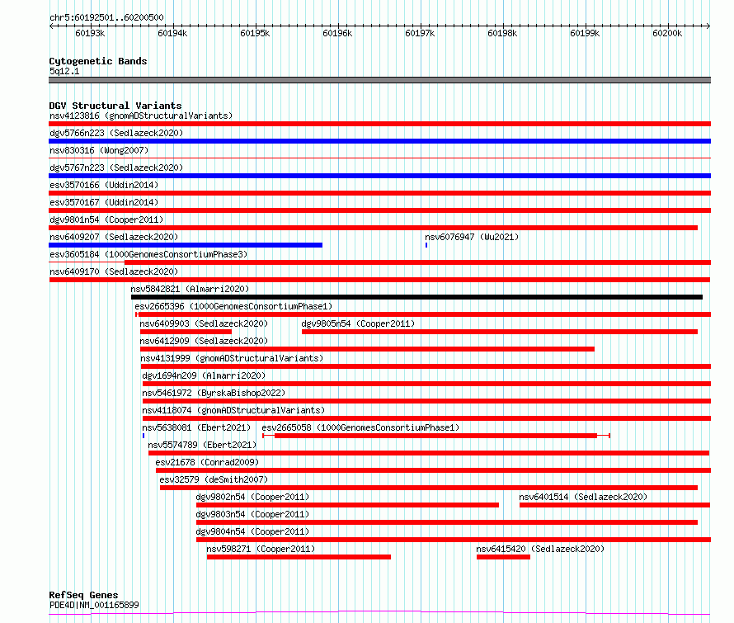Click the magenta PDE4D gene line
Image resolution: width=734 pixels, height=623 pixels.
(x=379, y=613)
